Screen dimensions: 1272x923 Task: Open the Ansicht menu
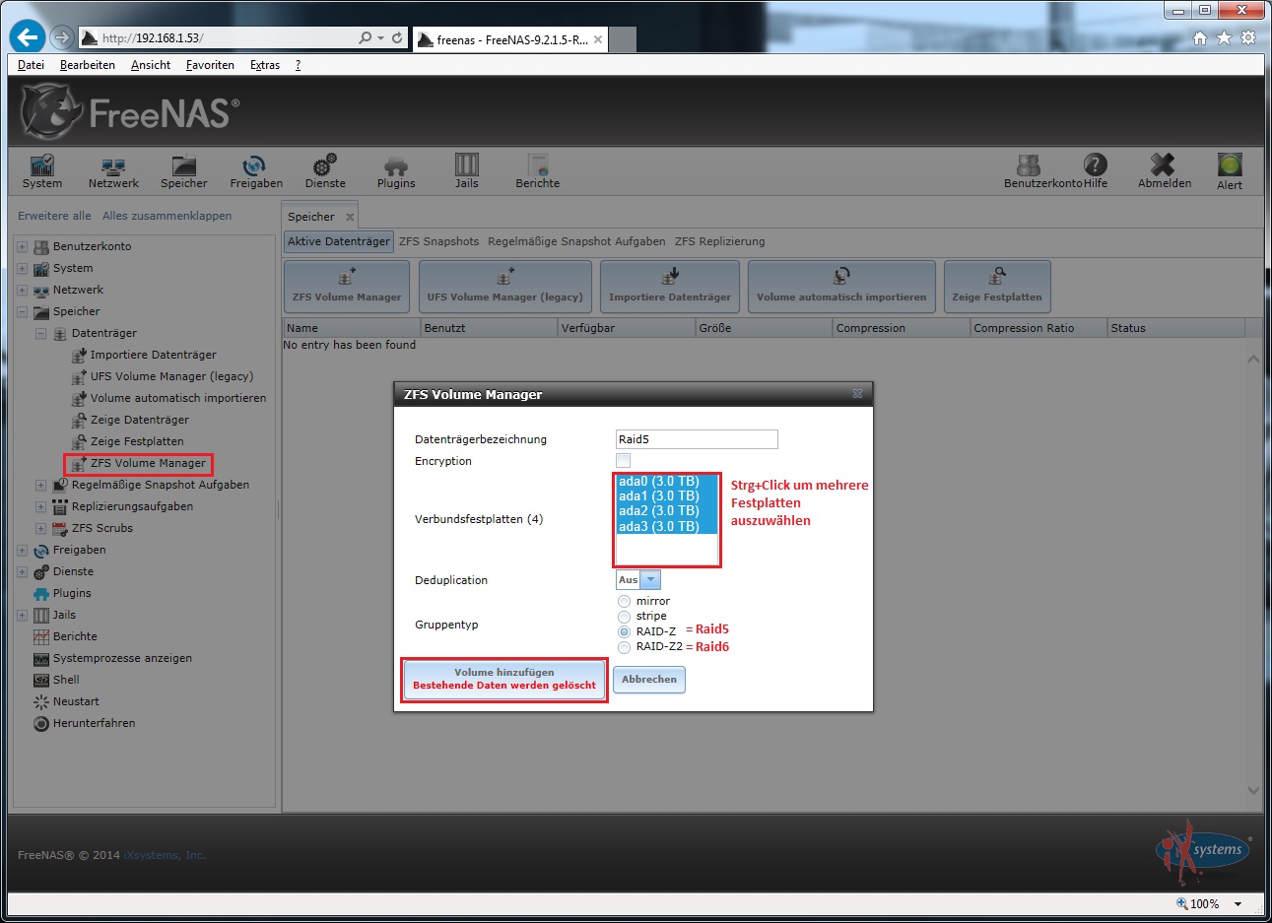[151, 65]
